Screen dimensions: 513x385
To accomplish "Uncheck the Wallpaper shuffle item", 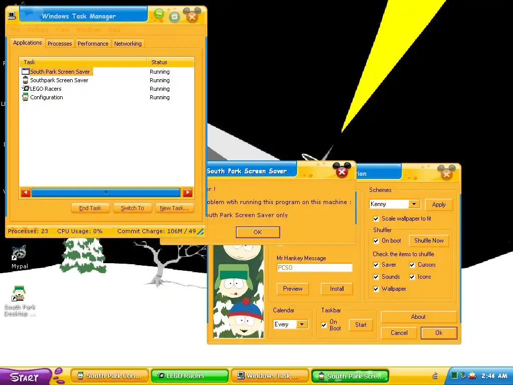I will click(376, 289).
